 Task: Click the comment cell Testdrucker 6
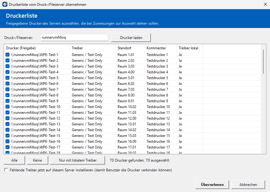coord(157,84)
